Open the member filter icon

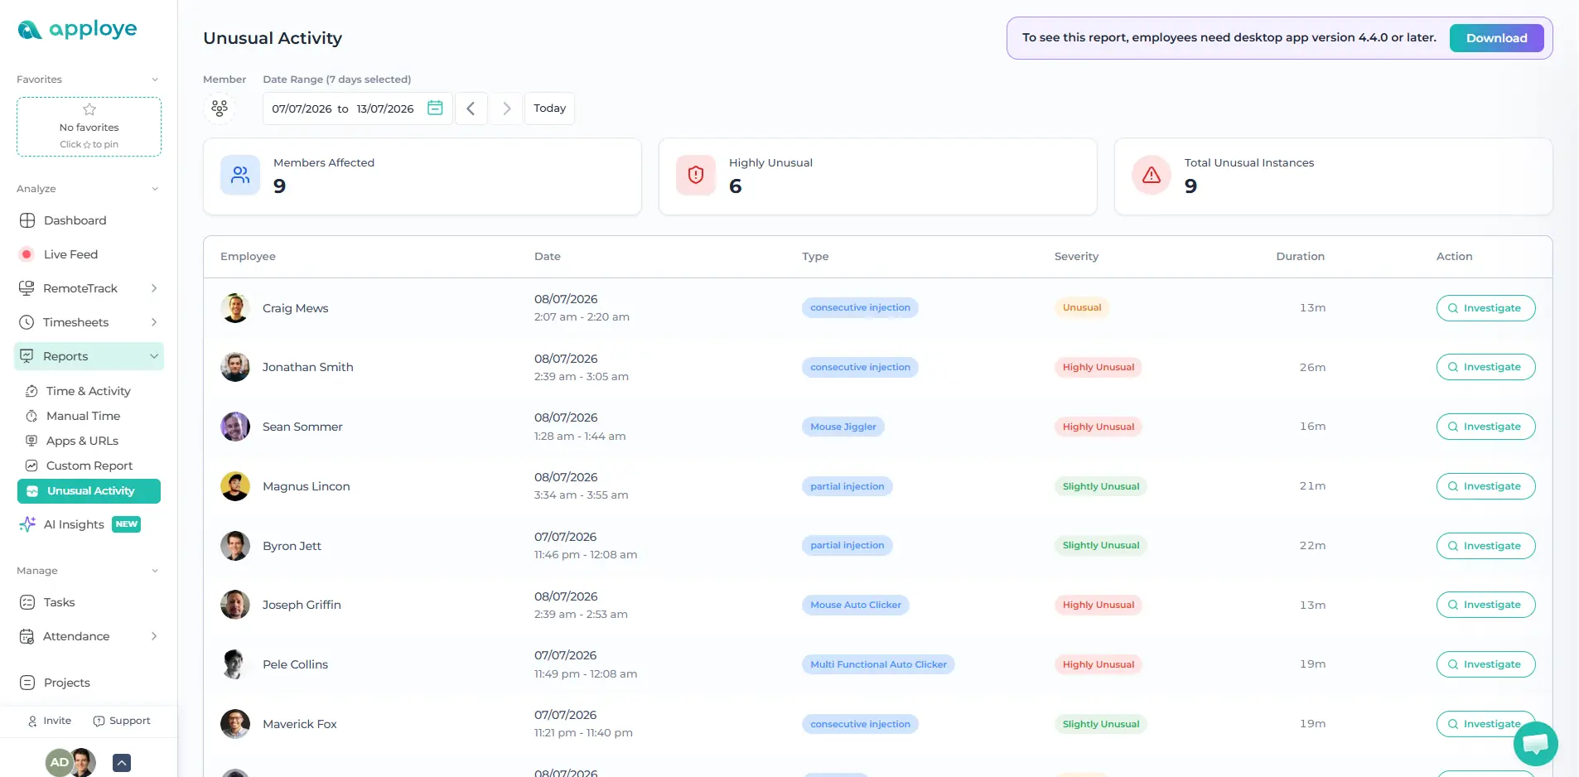[220, 109]
